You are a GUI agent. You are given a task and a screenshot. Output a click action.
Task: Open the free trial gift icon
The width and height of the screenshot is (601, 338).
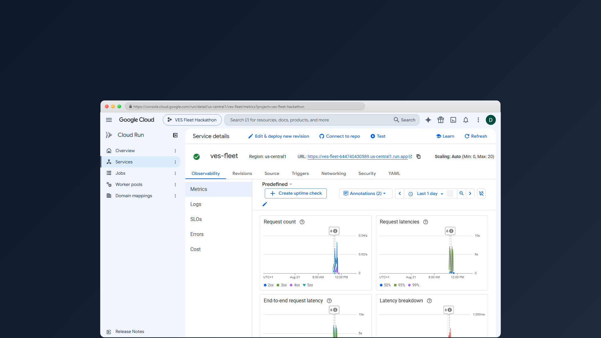(441, 120)
